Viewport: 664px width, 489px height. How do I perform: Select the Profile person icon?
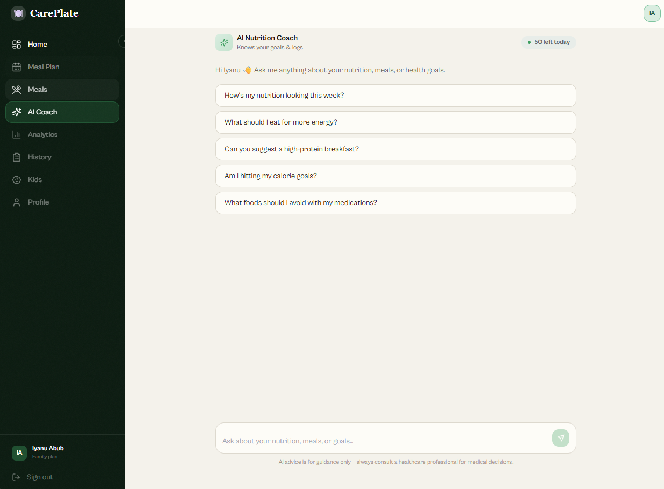(17, 202)
